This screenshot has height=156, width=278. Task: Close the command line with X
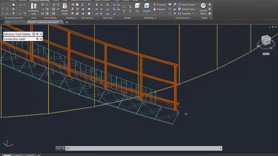59,148
